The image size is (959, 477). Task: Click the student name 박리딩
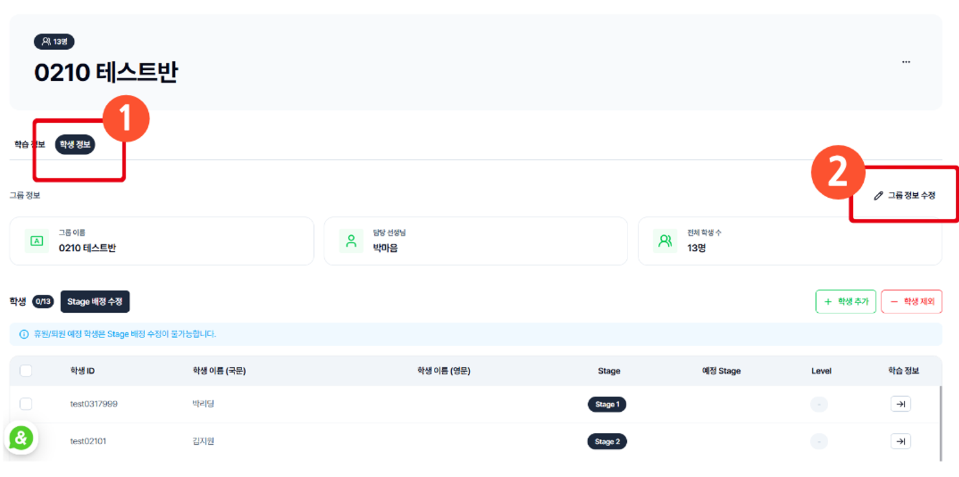[203, 404]
